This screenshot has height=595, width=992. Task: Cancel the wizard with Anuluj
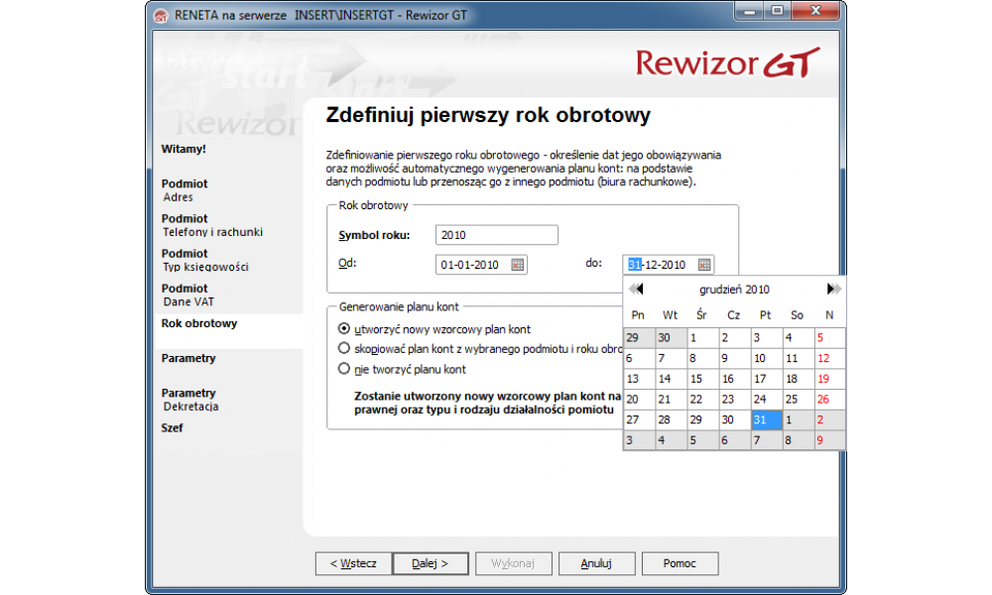[596, 563]
